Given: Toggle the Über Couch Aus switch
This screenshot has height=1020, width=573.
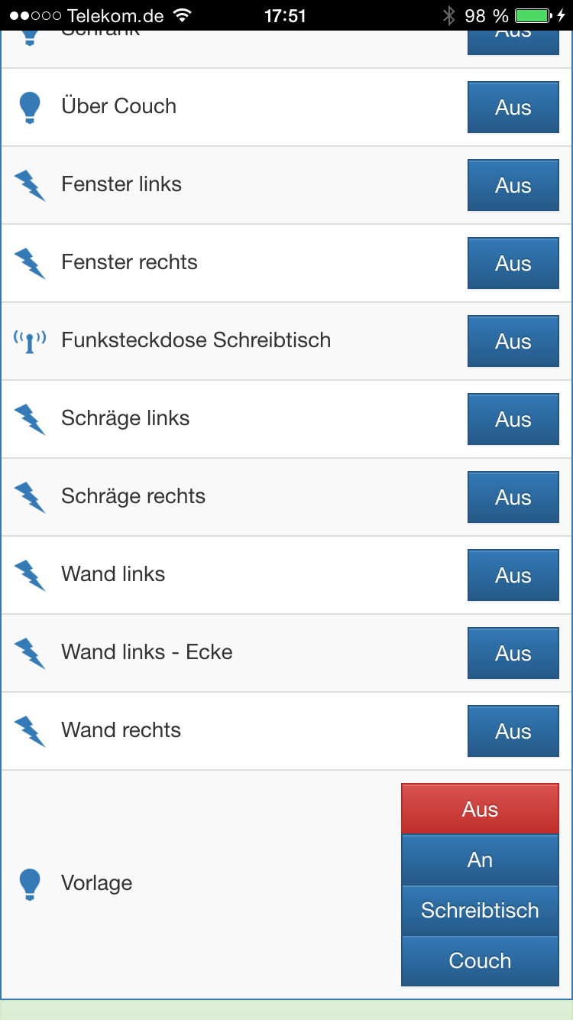Looking at the screenshot, I should pos(513,108).
